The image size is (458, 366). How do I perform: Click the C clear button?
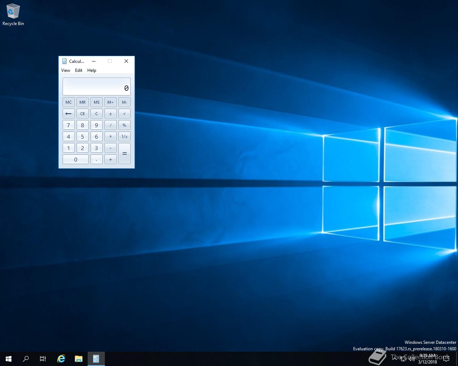point(97,114)
